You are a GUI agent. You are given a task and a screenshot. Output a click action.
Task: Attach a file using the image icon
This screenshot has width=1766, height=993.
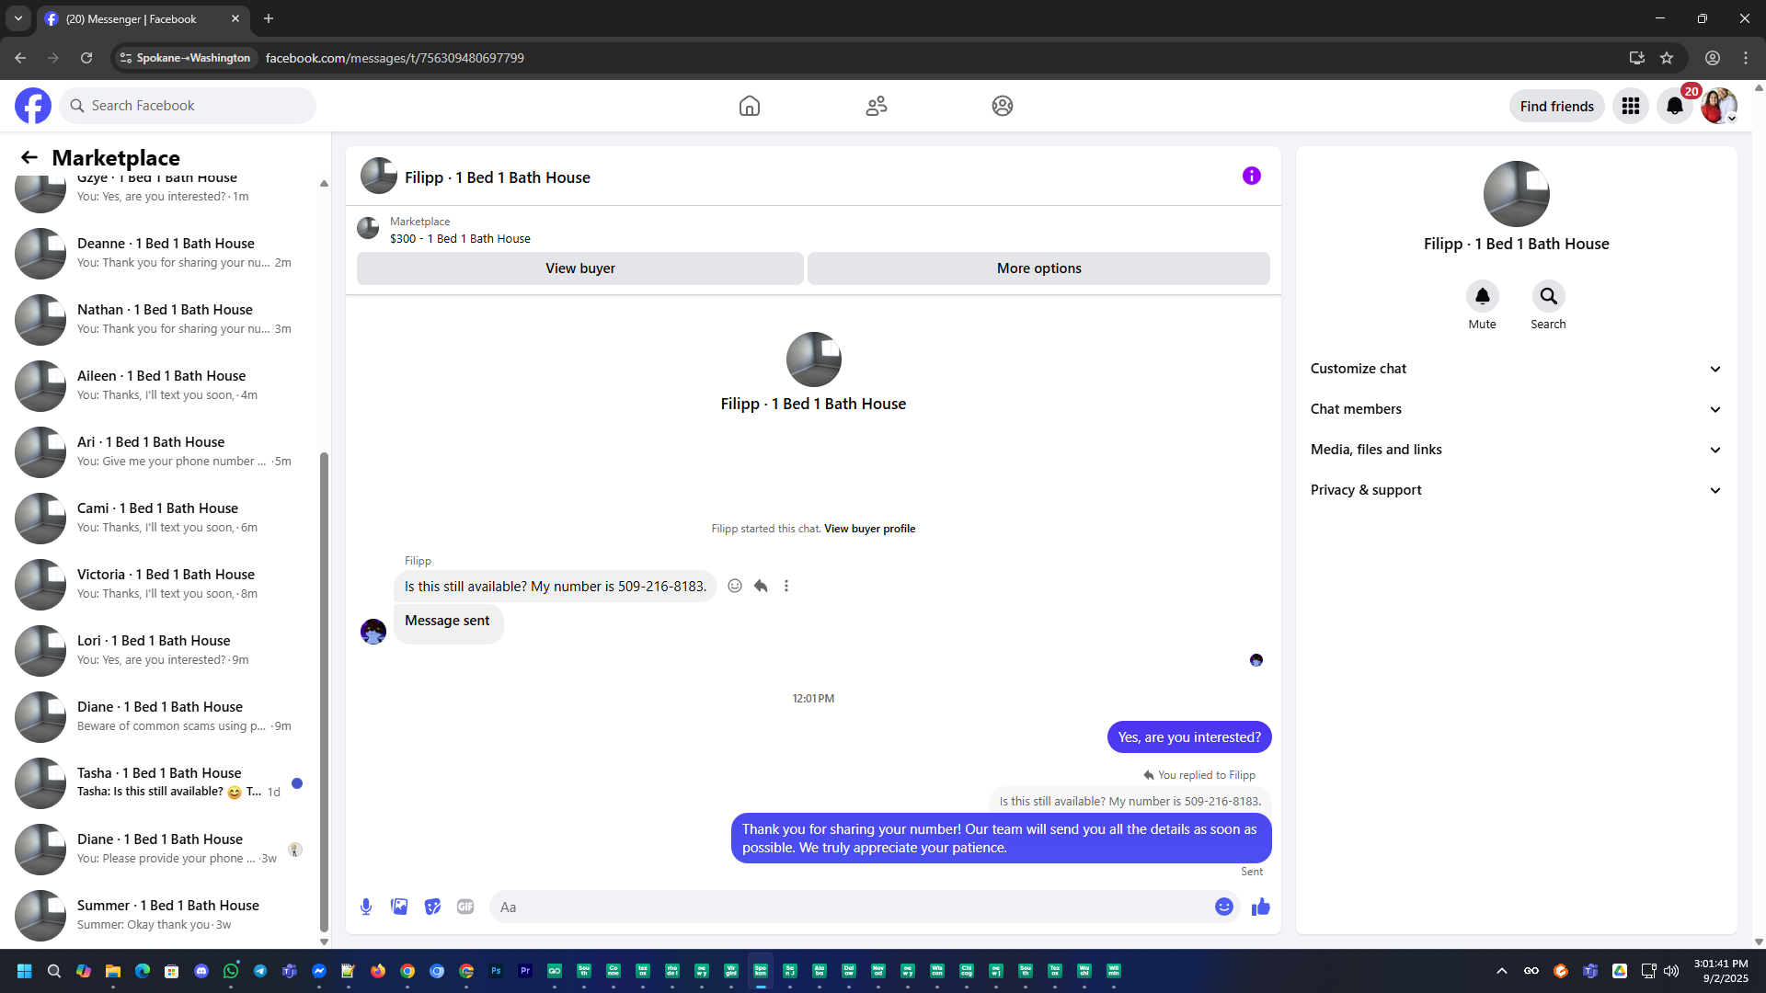pyautogui.click(x=399, y=907)
